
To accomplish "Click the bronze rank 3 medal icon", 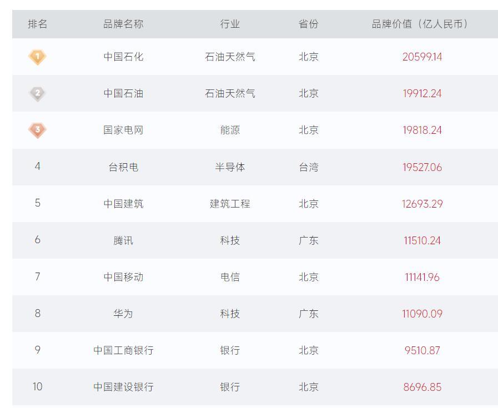I will click(x=37, y=130).
